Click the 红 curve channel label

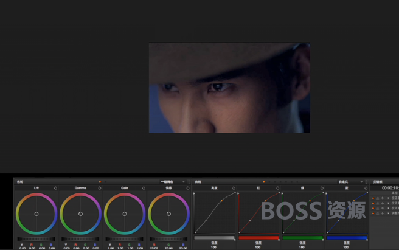pos(258,188)
